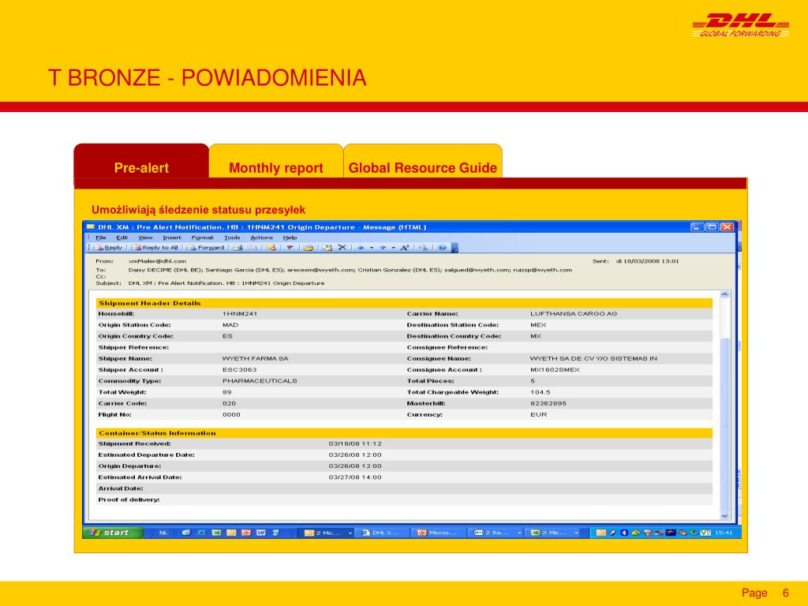Click Outlook icon in taskbar quick launch
This screenshot has height=606, width=808.
tap(231, 533)
